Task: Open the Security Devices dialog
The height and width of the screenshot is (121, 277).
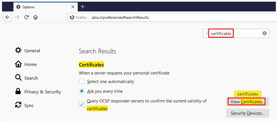Action: pos(247,113)
